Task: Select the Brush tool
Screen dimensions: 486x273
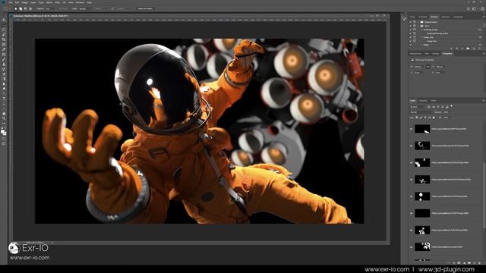Action: (4, 59)
